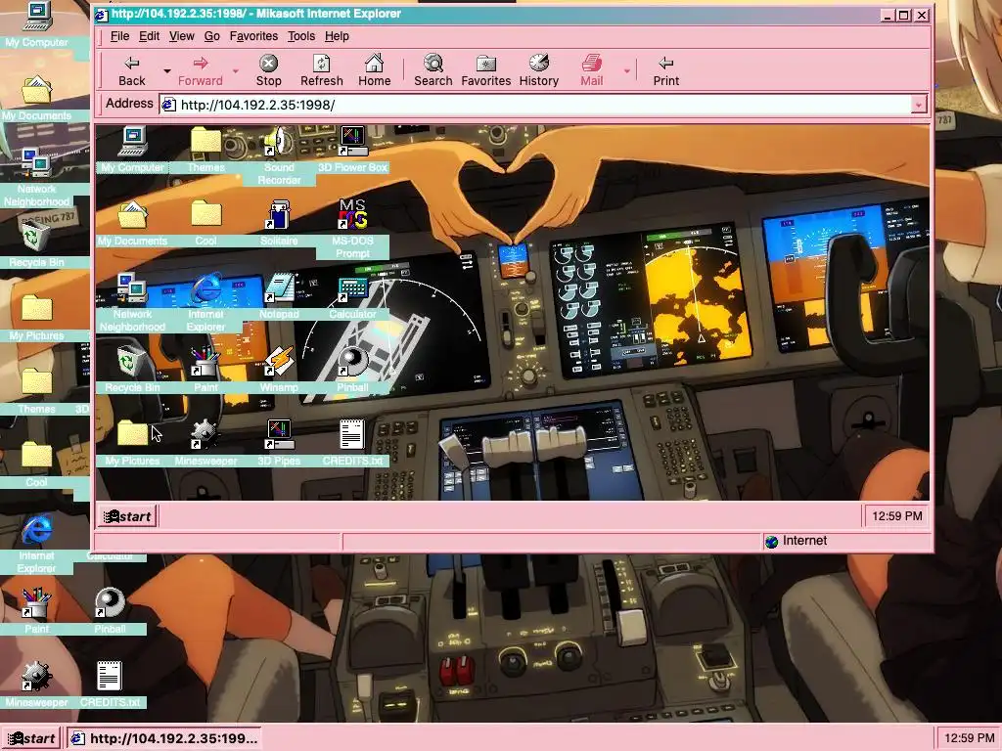Open the Favorites toolbar button
This screenshot has width=1002, height=751.
(485, 70)
